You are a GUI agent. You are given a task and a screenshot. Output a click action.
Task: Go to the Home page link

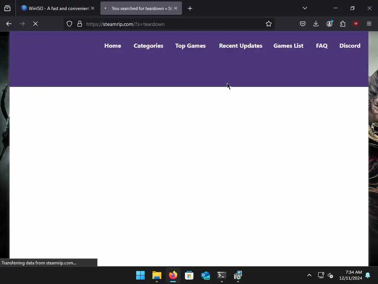pyautogui.click(x=113, y=45)
